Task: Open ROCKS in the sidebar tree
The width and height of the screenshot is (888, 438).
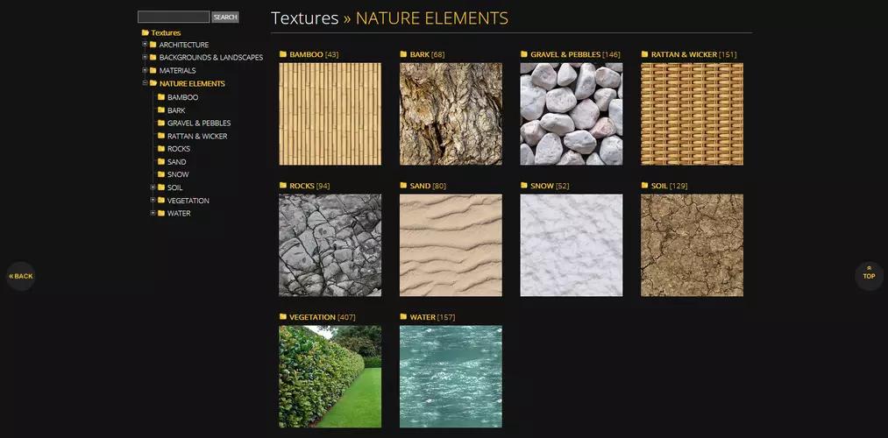Action: tap(179, 149)
